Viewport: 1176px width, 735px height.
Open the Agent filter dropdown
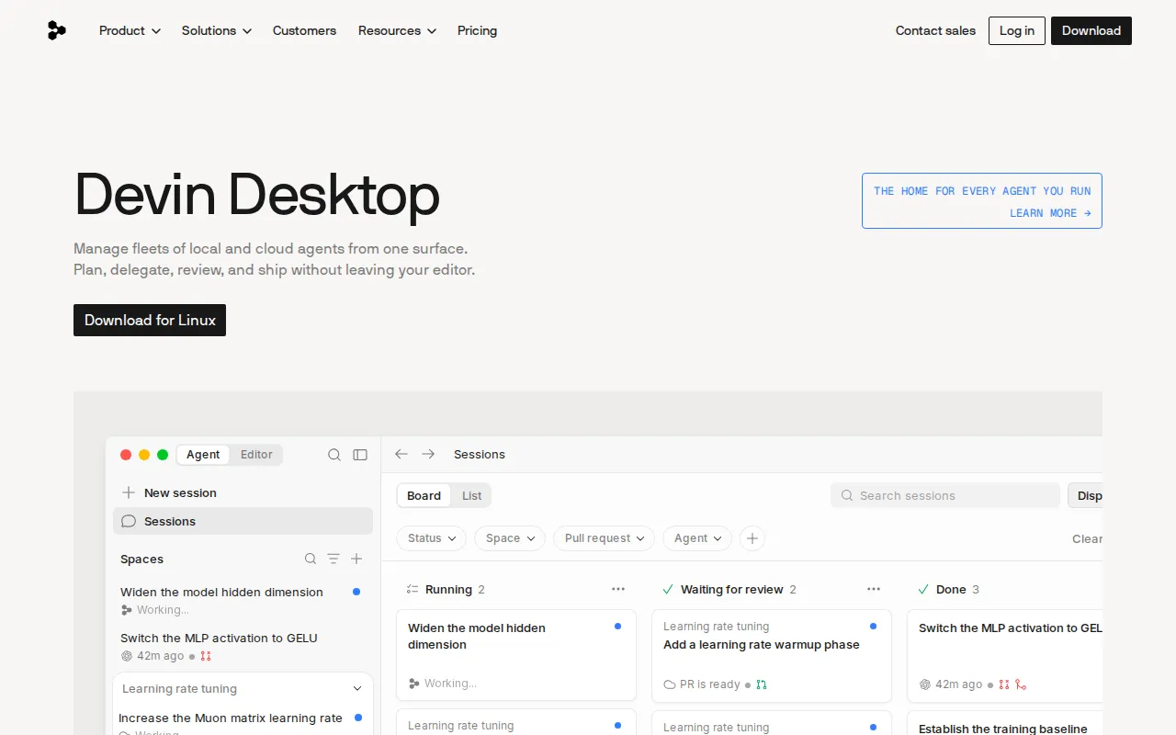(x=697, y=538)
